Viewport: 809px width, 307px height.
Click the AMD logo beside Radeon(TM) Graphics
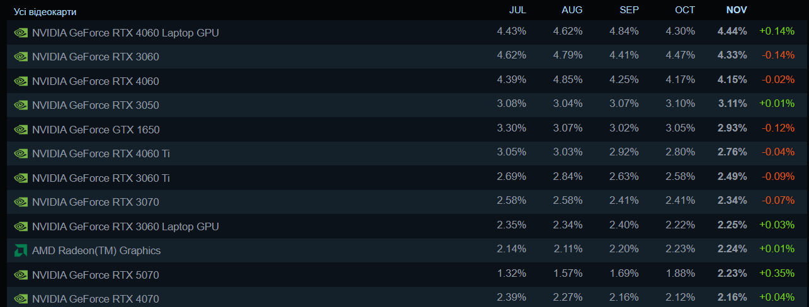[21, 250]
